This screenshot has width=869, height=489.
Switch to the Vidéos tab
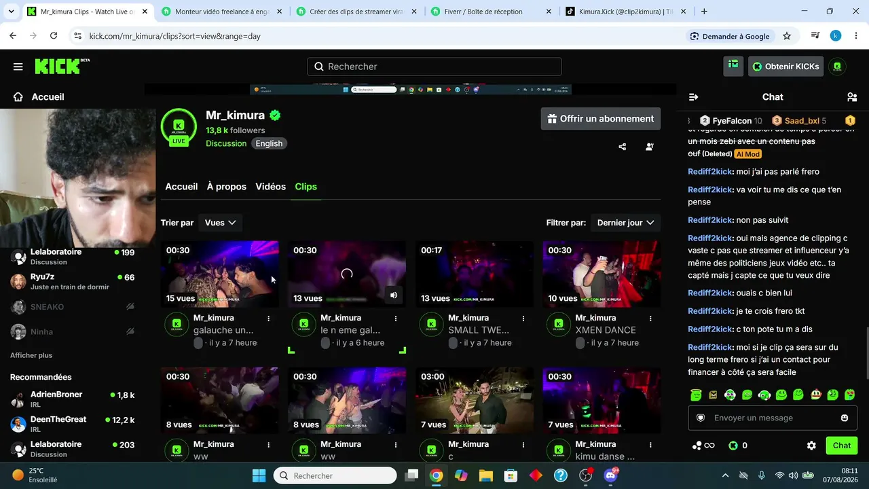tap(271, 187)
